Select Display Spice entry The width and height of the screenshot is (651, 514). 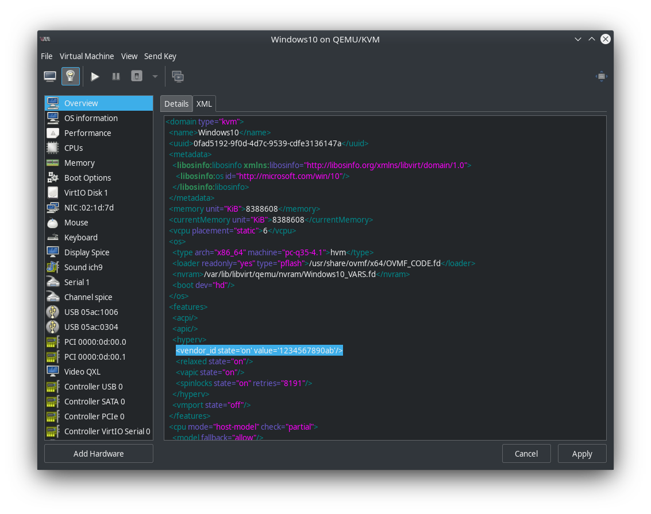tap(99, 252)
